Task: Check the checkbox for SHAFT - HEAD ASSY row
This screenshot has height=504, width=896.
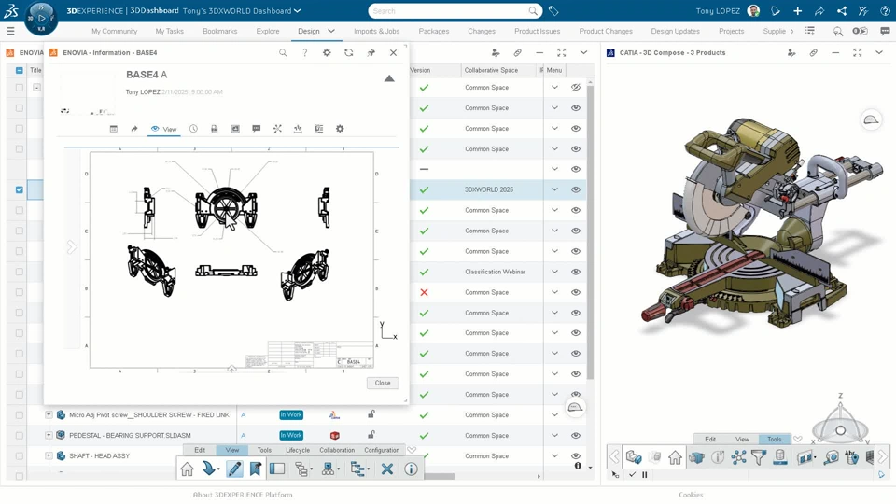Action: (x=20, y=456)
